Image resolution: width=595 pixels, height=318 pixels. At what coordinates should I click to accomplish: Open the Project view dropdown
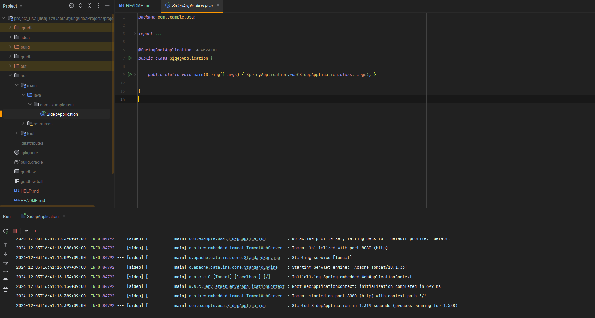pyautogui.click(x=13, y=6)
